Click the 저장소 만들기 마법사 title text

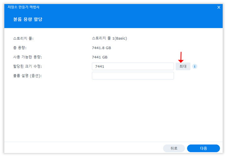[23, 7]
